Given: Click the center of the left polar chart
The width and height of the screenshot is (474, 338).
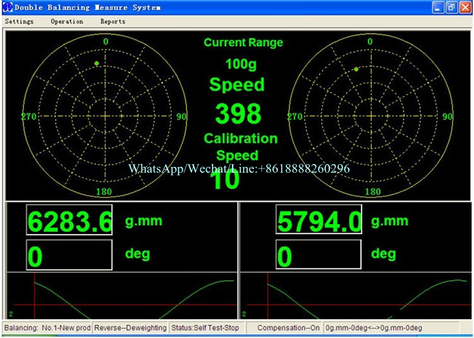Looking at the screenshot, I should click(105, 117).
